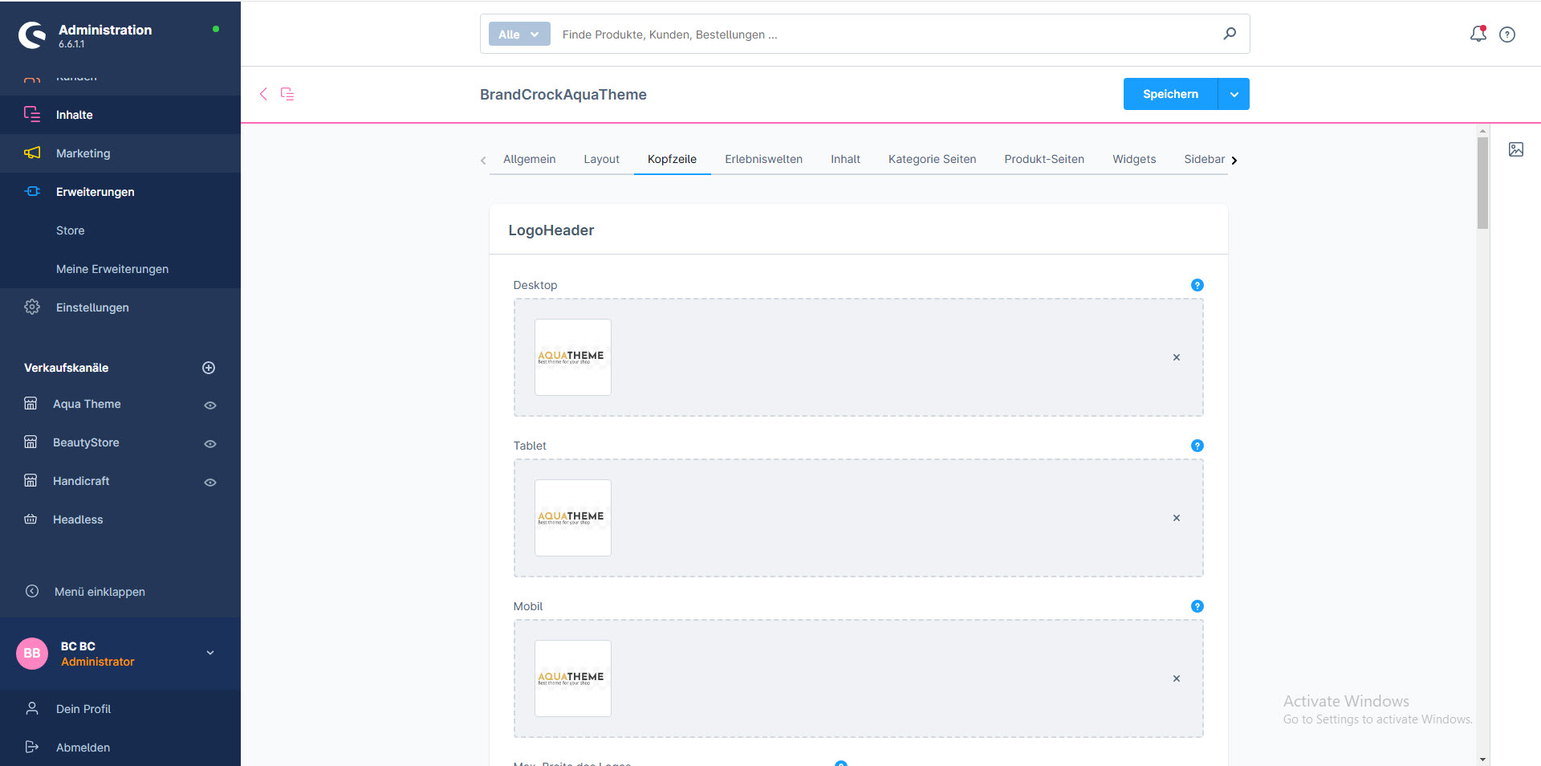1541x766 pixels.
Task: Open the Alle search filter dropdown
Action: pos(518,35)
